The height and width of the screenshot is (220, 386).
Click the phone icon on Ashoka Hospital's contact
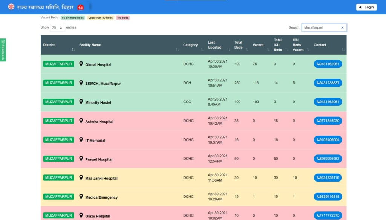[x=318, y=121]
